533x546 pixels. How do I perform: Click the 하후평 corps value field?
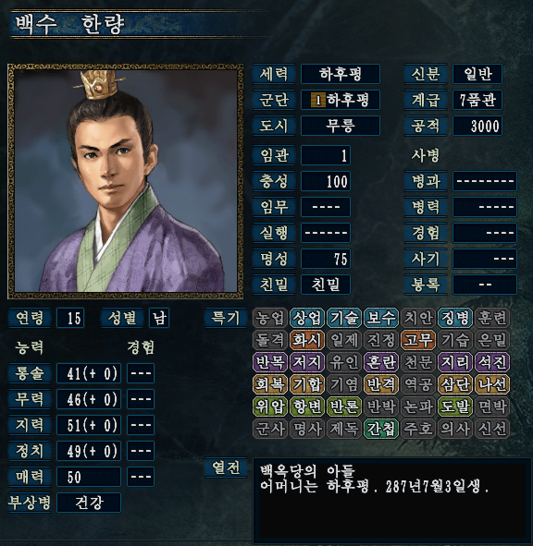click(341, 100)
